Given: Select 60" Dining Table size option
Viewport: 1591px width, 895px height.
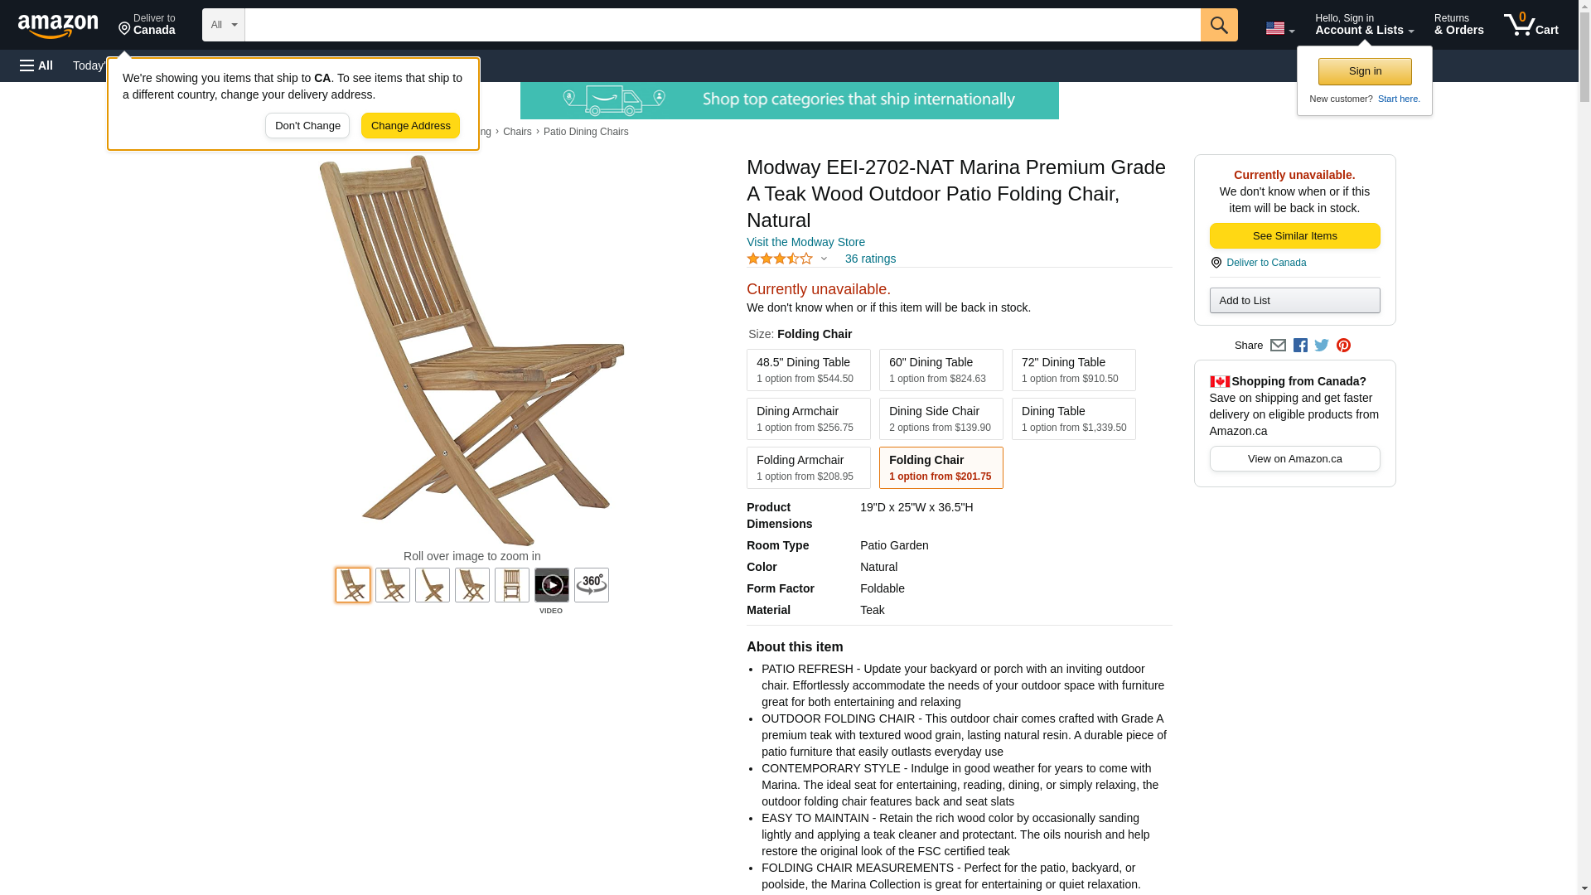Looking at the screenshot, I should click(x=941, y=370).
